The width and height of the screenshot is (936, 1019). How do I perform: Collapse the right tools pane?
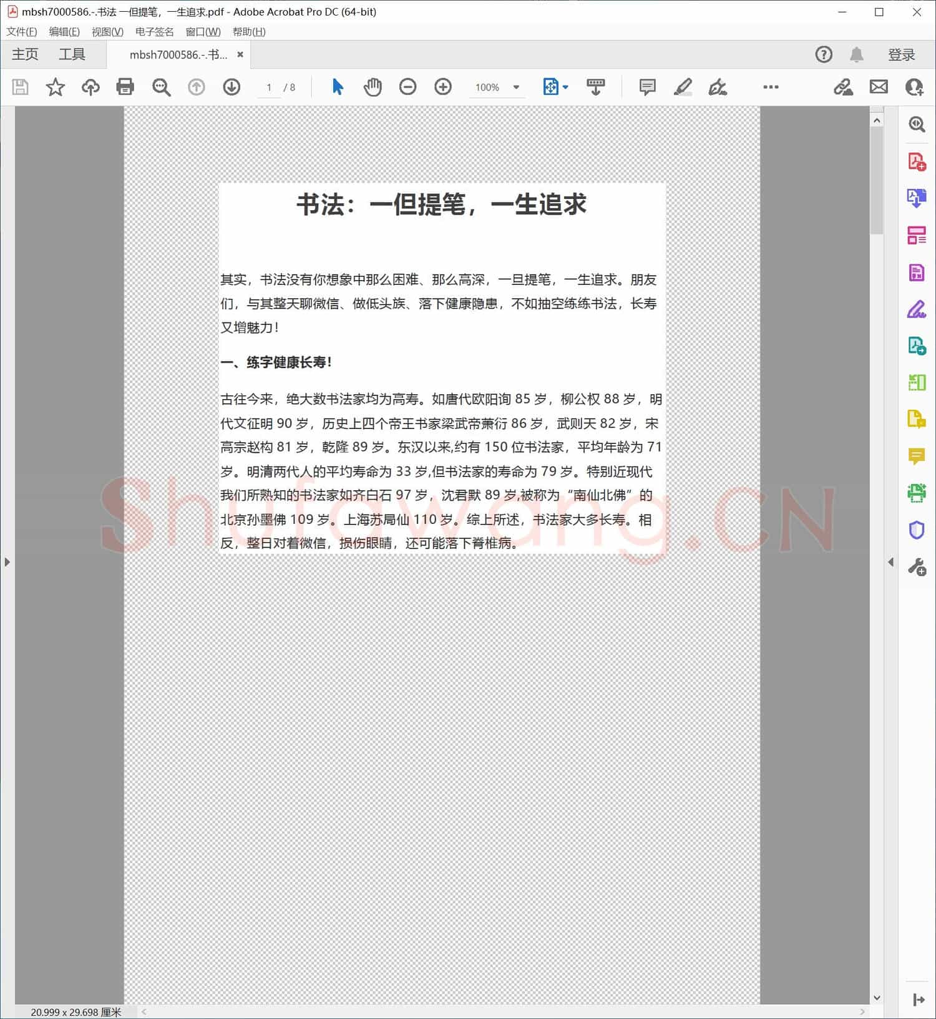(x=890, y=562)
